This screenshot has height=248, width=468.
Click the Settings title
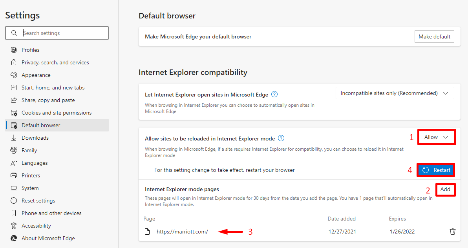[x=22, y=15]
